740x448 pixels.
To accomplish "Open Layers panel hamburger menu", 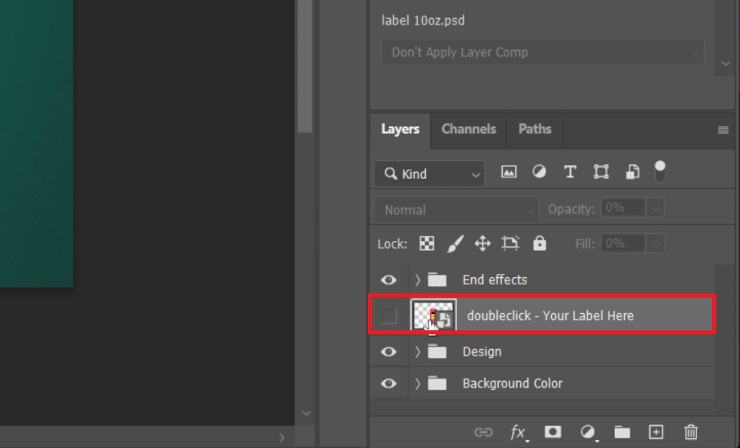I will click(723, 130).
